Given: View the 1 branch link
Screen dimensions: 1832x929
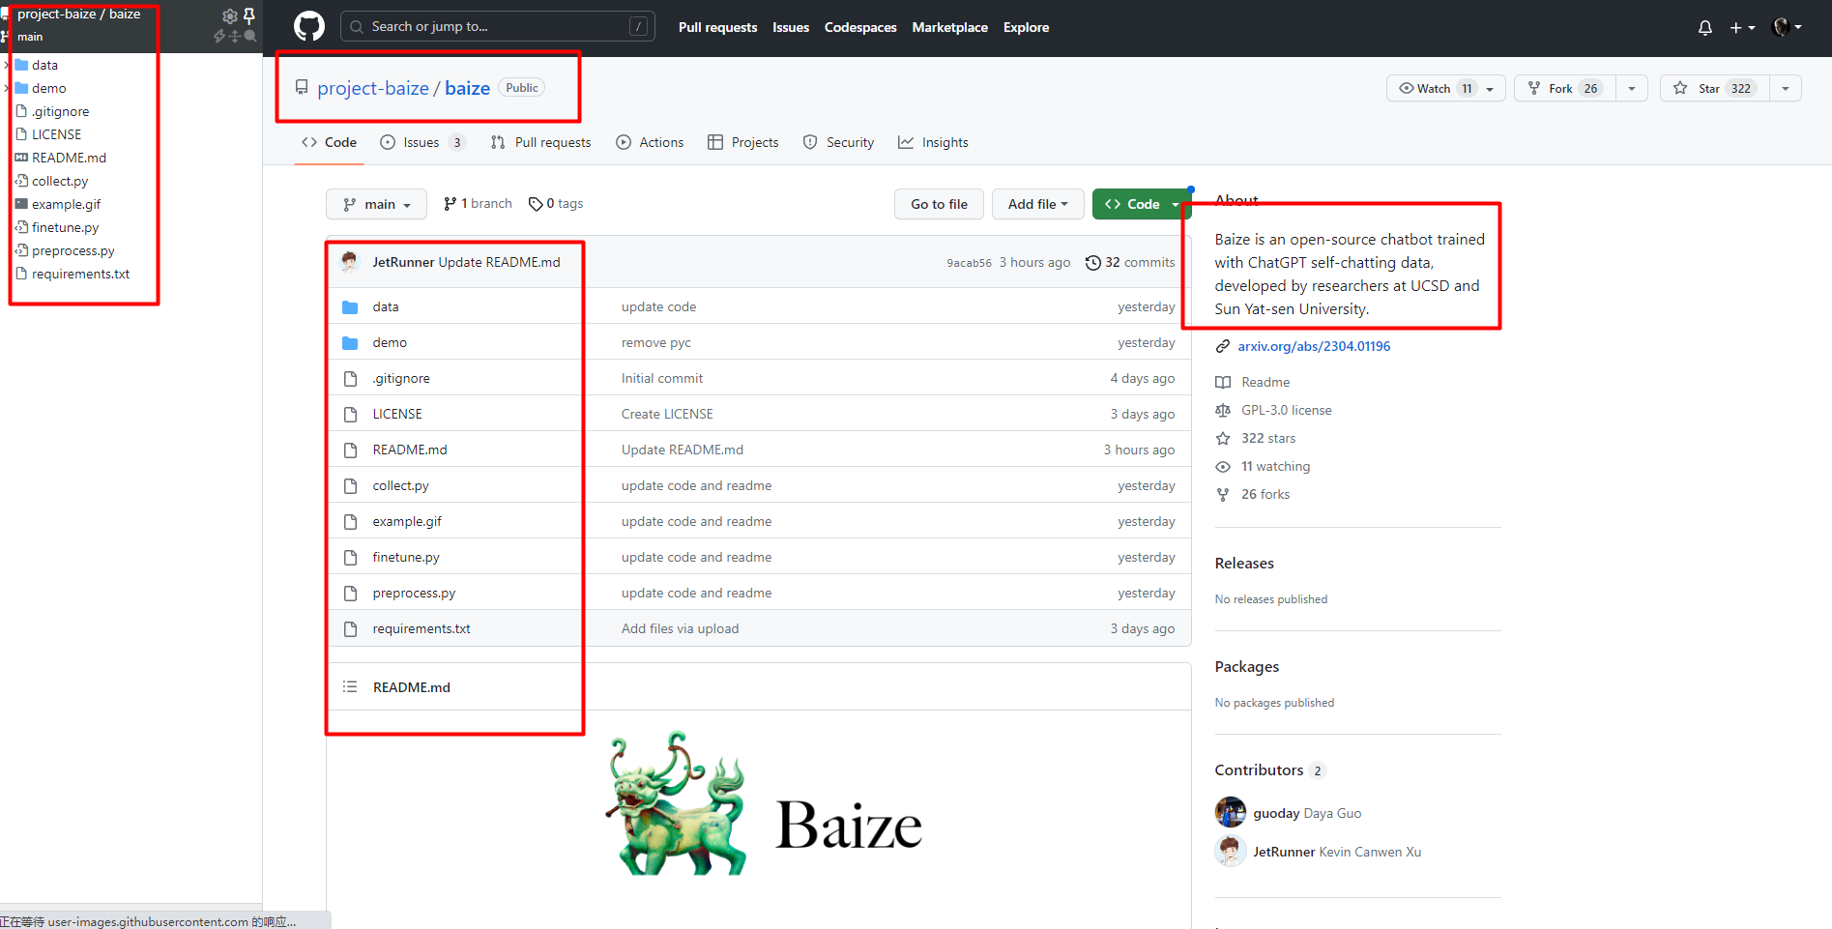Looking at the screenshot, I should tap(478, 203).
